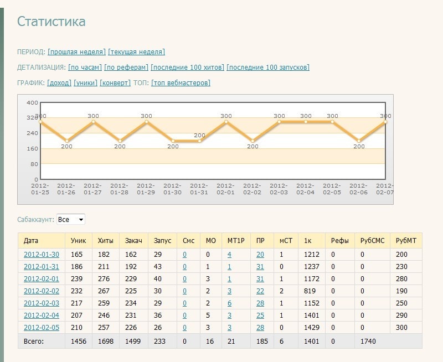
Task: Open the 2012-01-30 date row link
Action: [41, 255]
